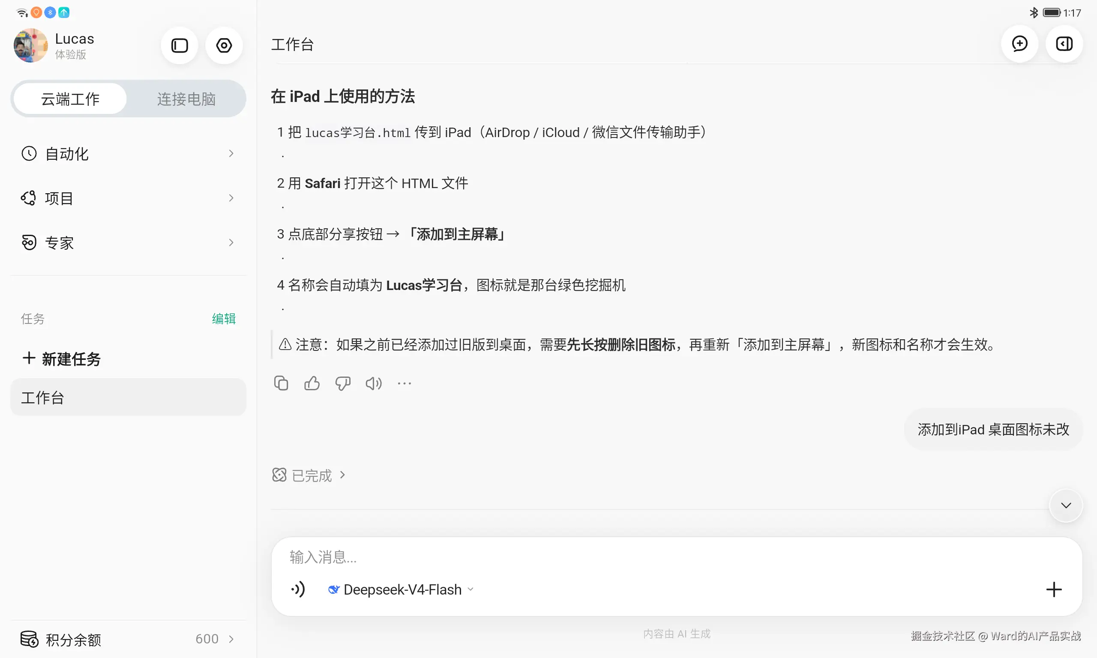1097x658 pixels.
Task: Like the response with thumbs up
Action: [312, 383]
